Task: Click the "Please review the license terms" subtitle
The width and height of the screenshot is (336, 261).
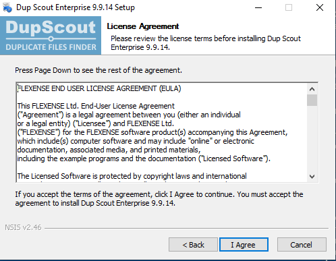Action: pos(206,43)
